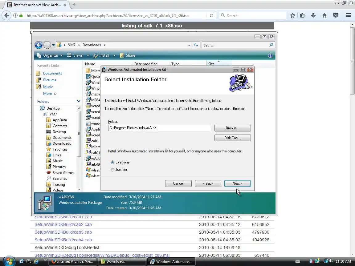Sort files by Name column
The width and height of the screenshot is (355, 266).
tap(90, 64)
